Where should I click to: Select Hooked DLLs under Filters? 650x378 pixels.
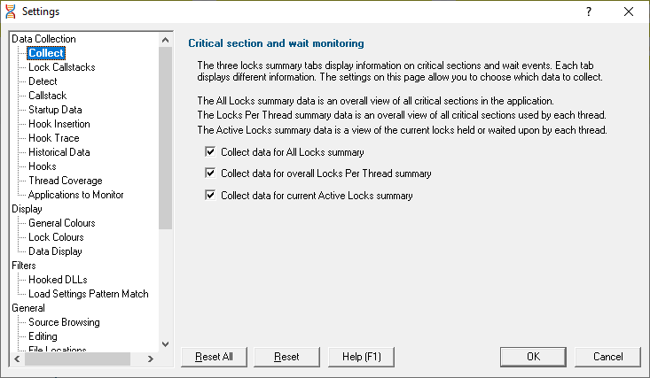58,280
